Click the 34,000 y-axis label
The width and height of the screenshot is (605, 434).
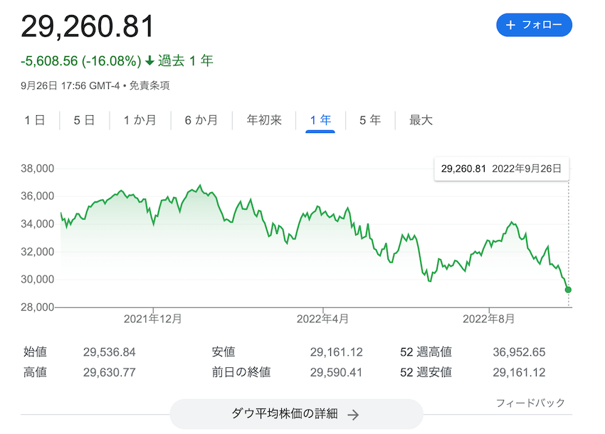38,224
